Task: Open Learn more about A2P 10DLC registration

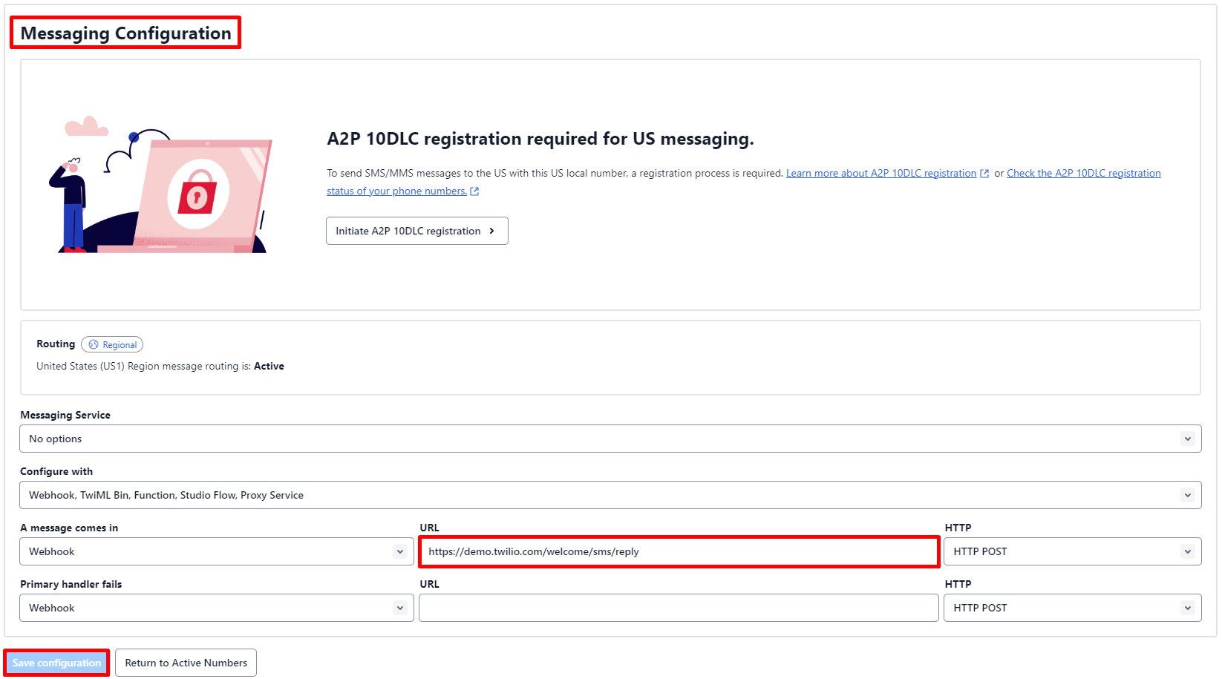Action: (x=880, y=174)
